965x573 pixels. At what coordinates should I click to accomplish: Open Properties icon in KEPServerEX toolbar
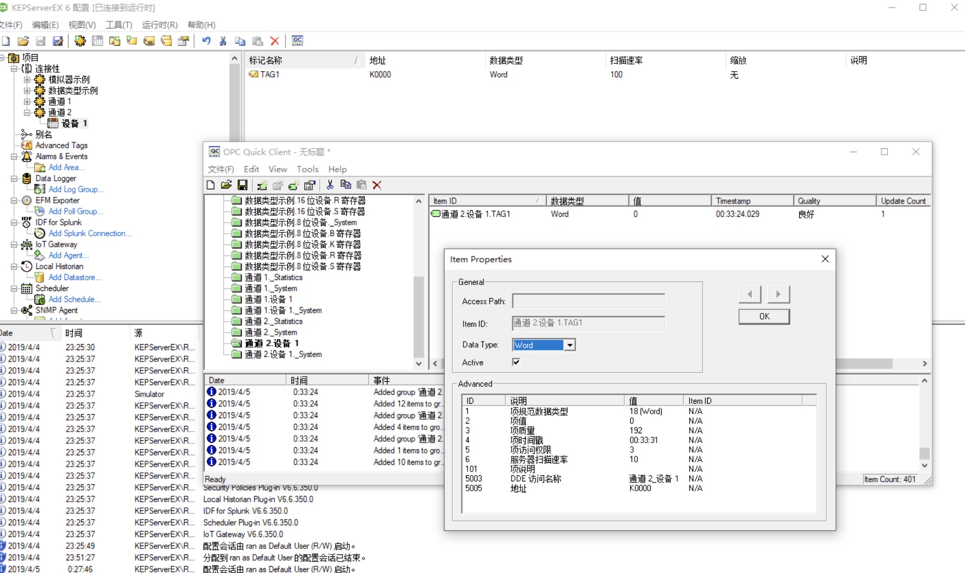click(183, 41)
